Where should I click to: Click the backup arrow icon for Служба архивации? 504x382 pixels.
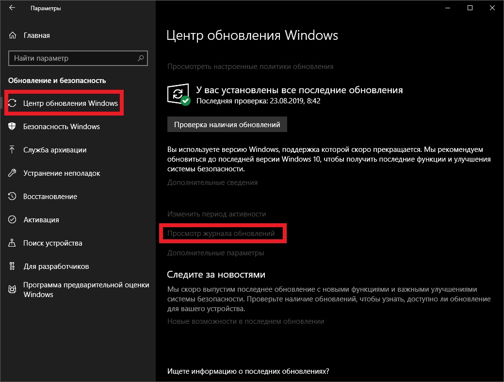tap(12, 149)
